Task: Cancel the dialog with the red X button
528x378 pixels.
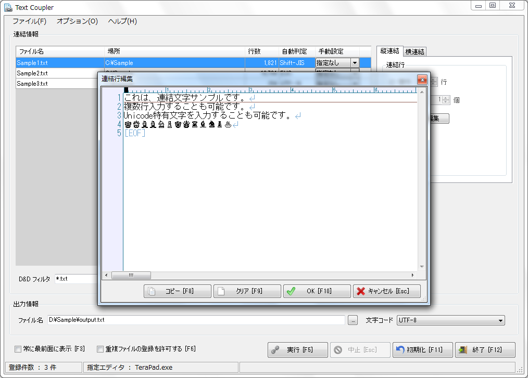Action: (x=386, y=291)
